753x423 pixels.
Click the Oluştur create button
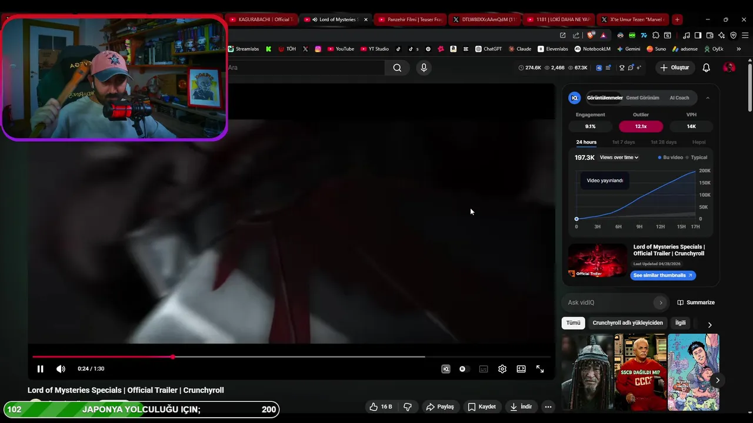click(x=674, y=68)
